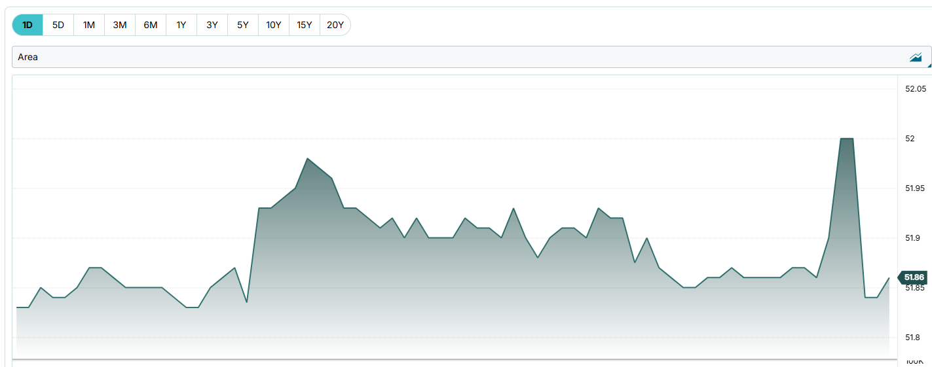Click the 52.05 axis label
Screen dimensions: 932x367
pyautogui.click(x=916, y=89)
